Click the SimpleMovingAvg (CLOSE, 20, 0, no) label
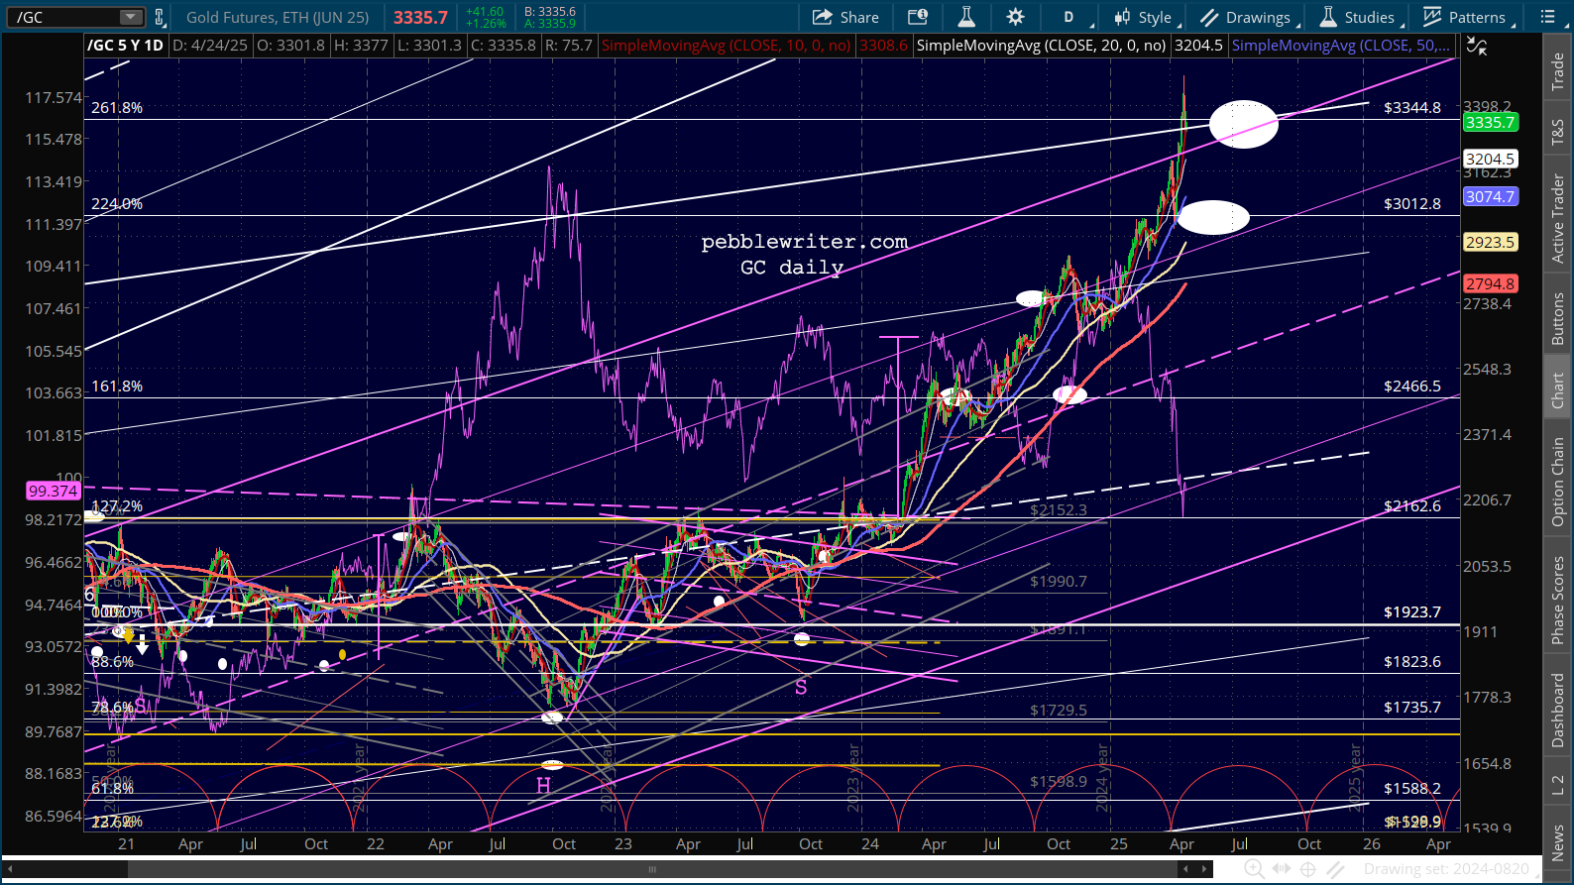The width and height of the screenshot is (1574, 885). tap(1041, 46)
